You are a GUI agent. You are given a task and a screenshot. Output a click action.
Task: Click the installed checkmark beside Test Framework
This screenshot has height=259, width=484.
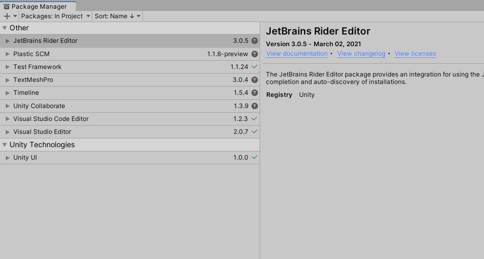pos(255,67)
